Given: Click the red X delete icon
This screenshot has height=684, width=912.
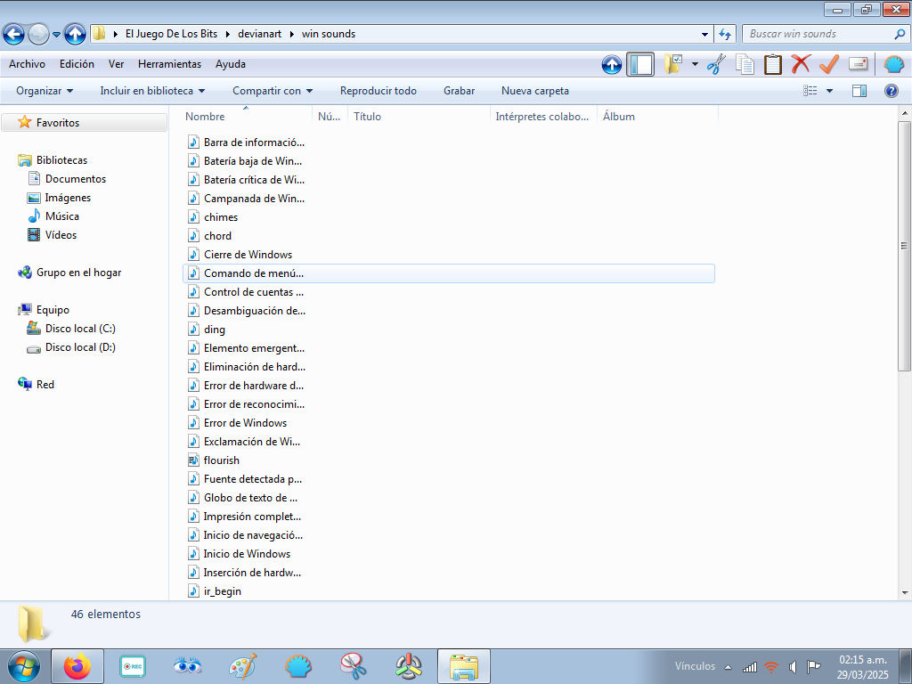Looking at the screenshot, I should click(x=800, y=64).
